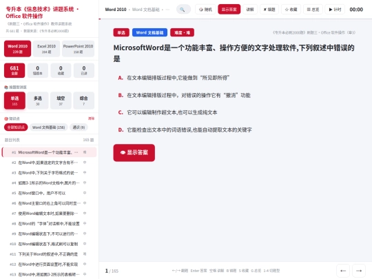Mark question wrong with ✘ 错题 button
This screenshot has height=279, width=372.
pos(269,10)
